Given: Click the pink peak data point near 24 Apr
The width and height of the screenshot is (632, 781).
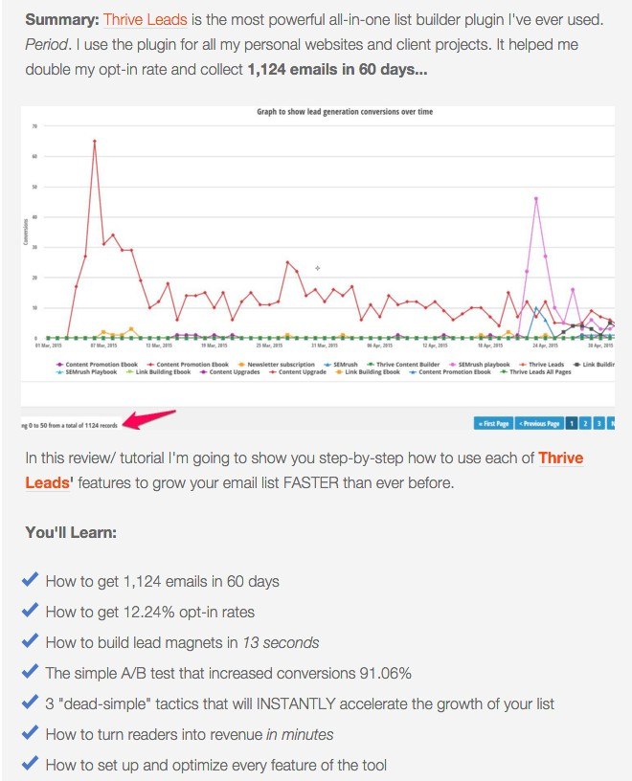Looking at the screenshot, I should pyautogui.click(x=536, y=198).
